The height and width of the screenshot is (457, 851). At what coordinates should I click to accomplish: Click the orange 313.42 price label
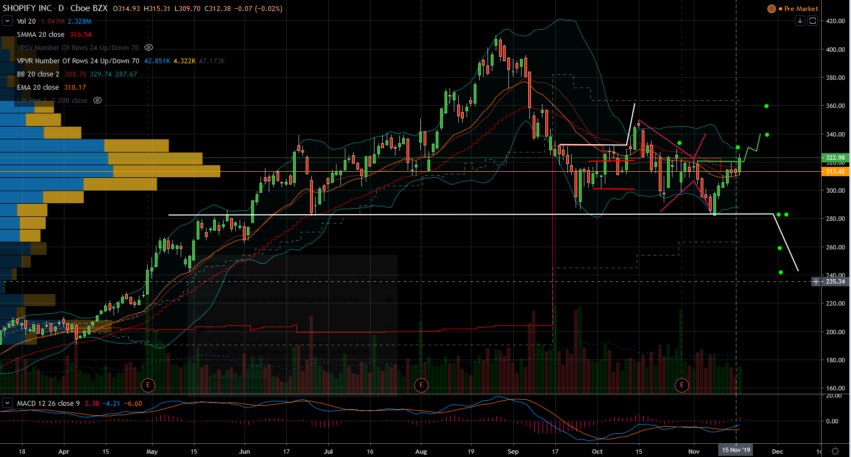tap(835, 172)
